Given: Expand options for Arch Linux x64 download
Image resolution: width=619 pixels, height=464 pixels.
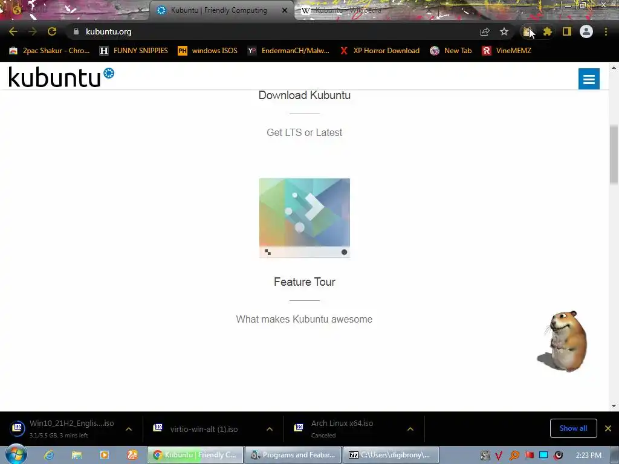Looking at the screenshot, I should (x=410, y=429).
